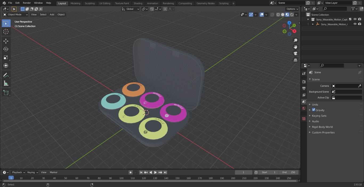The height and width of the screenshot is (187, 364).
Task: Open the Render properties tab
Action: click(304, 82)
